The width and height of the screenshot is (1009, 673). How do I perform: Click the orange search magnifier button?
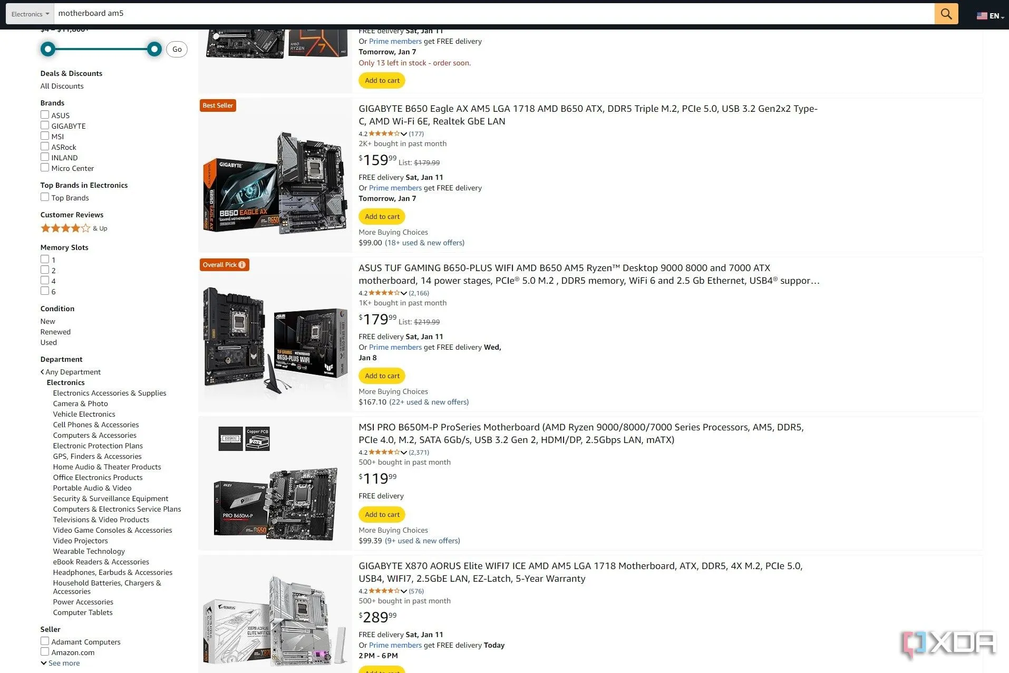click(x=946, y=14)
